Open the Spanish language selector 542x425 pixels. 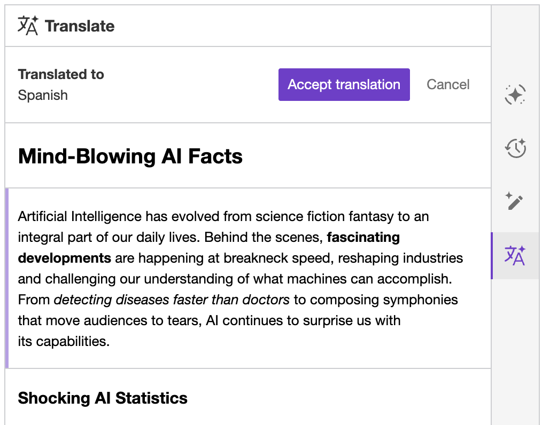43,95
